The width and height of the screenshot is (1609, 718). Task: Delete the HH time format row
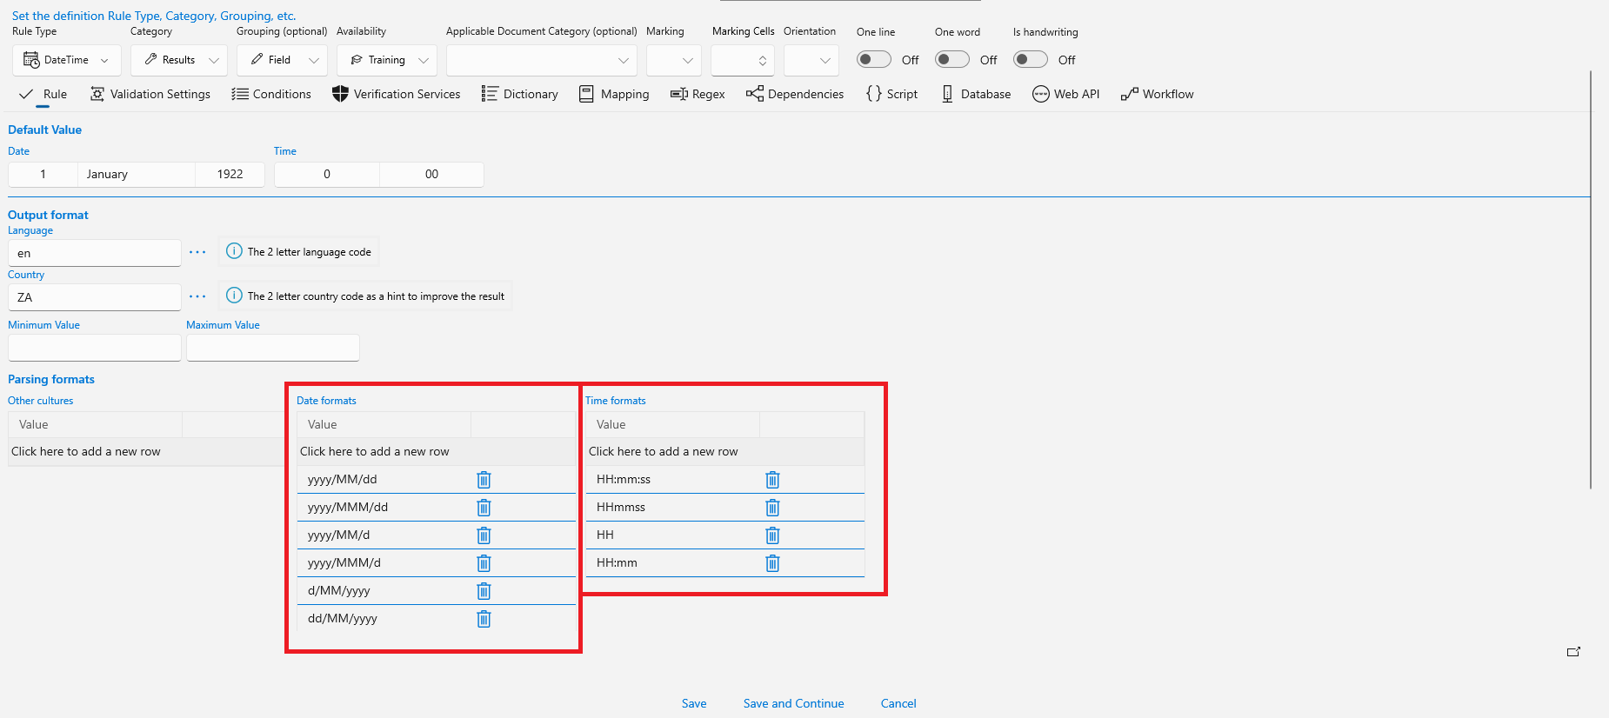772,535
